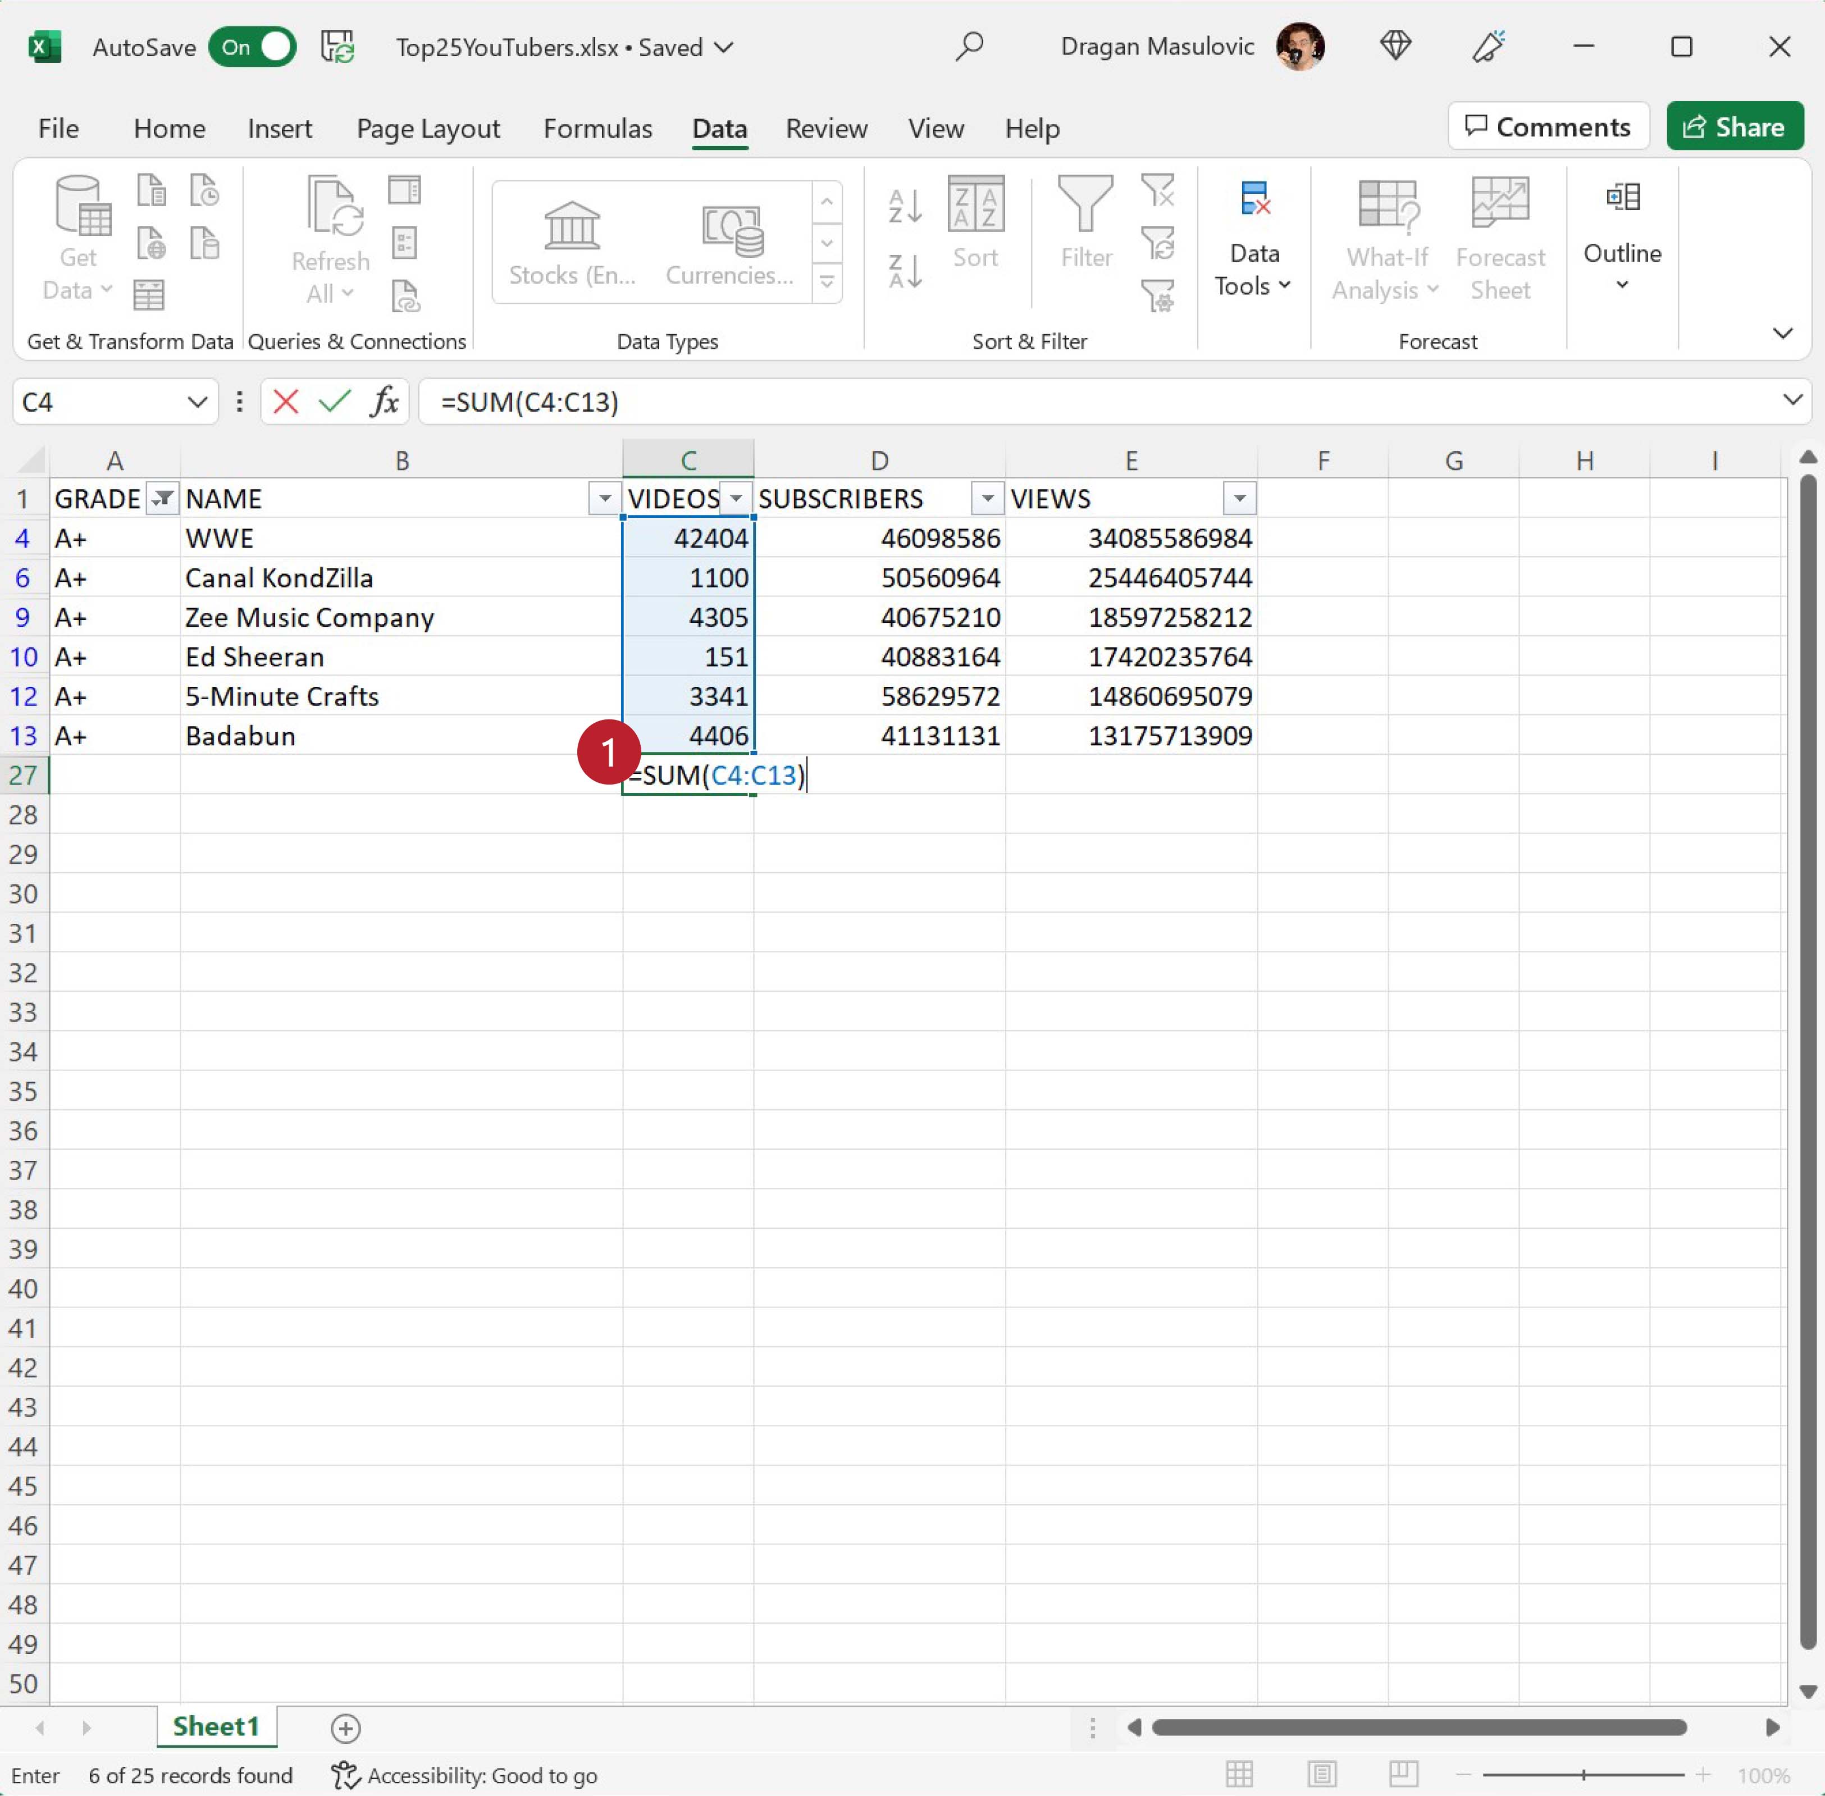Cancel formula with red X button
Image resolution: width=1825 pixels, height=1796 pixels.
(x=285, y=402)
